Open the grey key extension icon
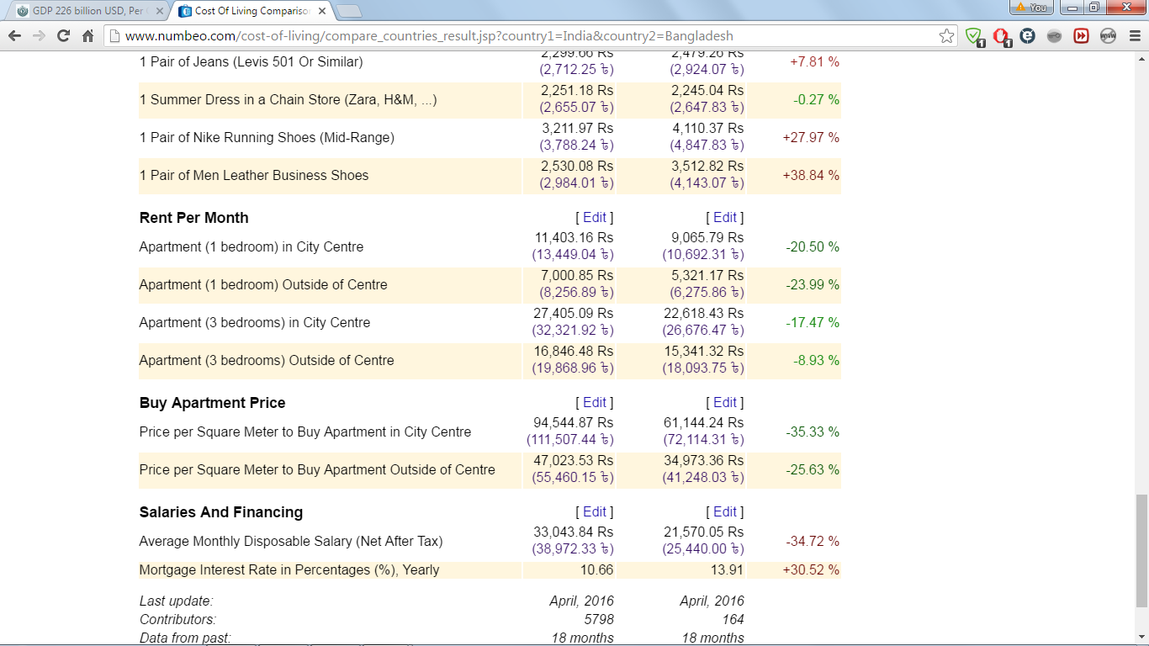Viewport: 1149px width, 646px height. (1054, 36)
